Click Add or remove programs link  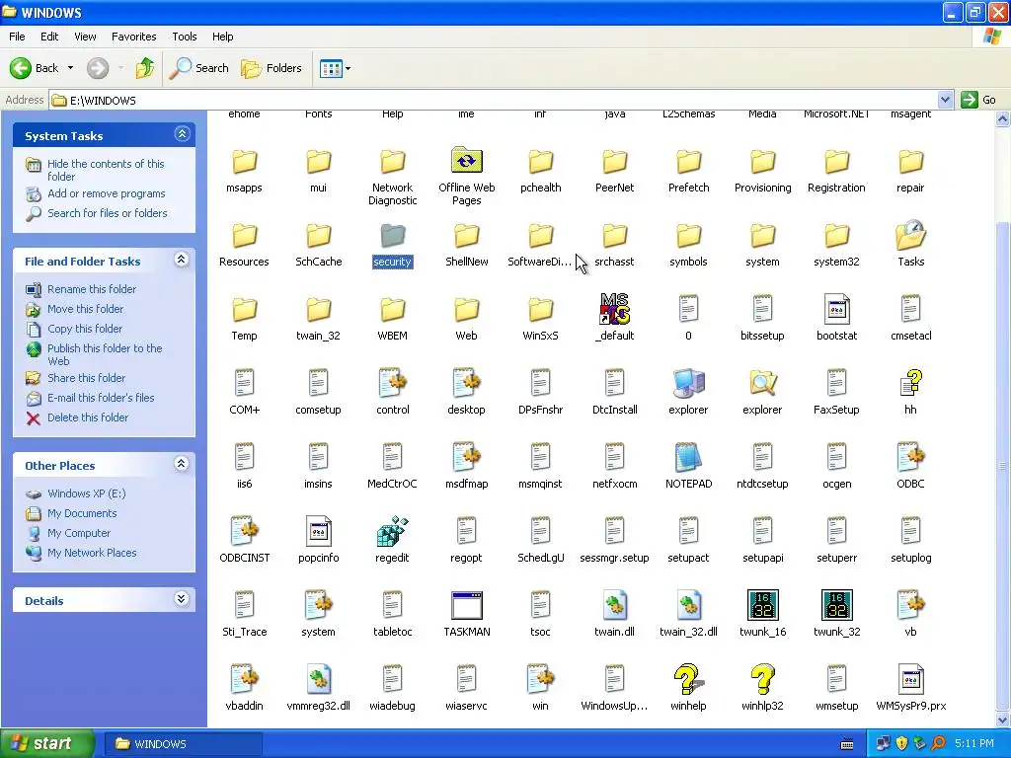107,193
